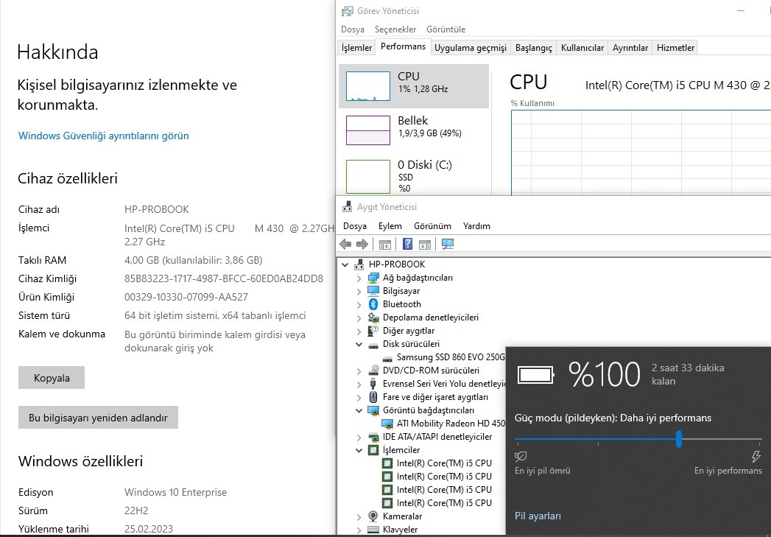771x537 pixels.
Task: Expand the Kameralar node arrow
Action: [359, 517]
